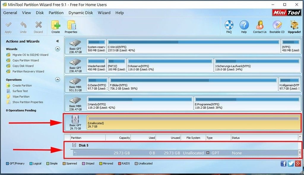Select the Basic MBR 931.51 GB disk icon
This screenshot has width=304, height=175.
pos(75,81)
